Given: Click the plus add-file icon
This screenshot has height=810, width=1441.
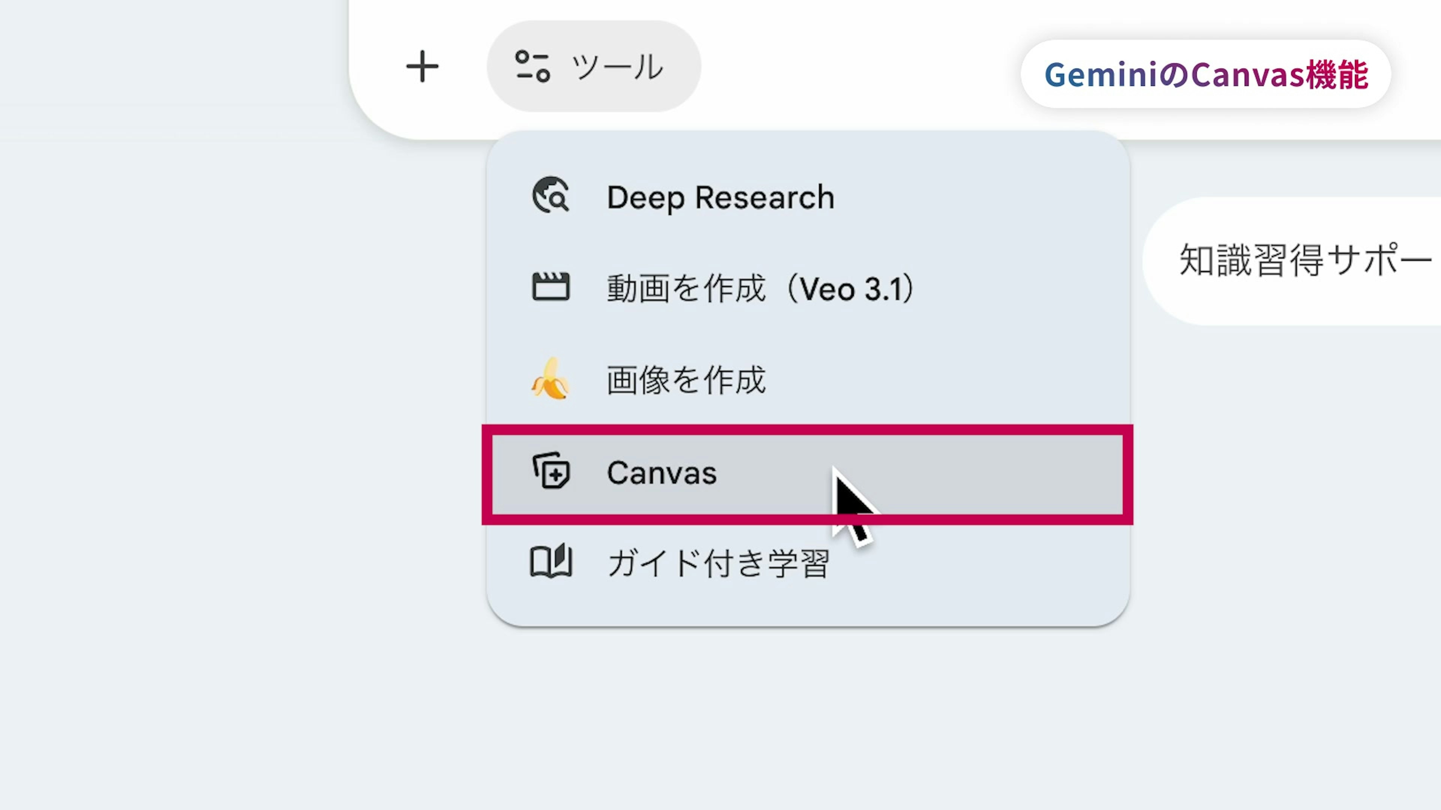Looking at the screenshot, I should (422, 66).
